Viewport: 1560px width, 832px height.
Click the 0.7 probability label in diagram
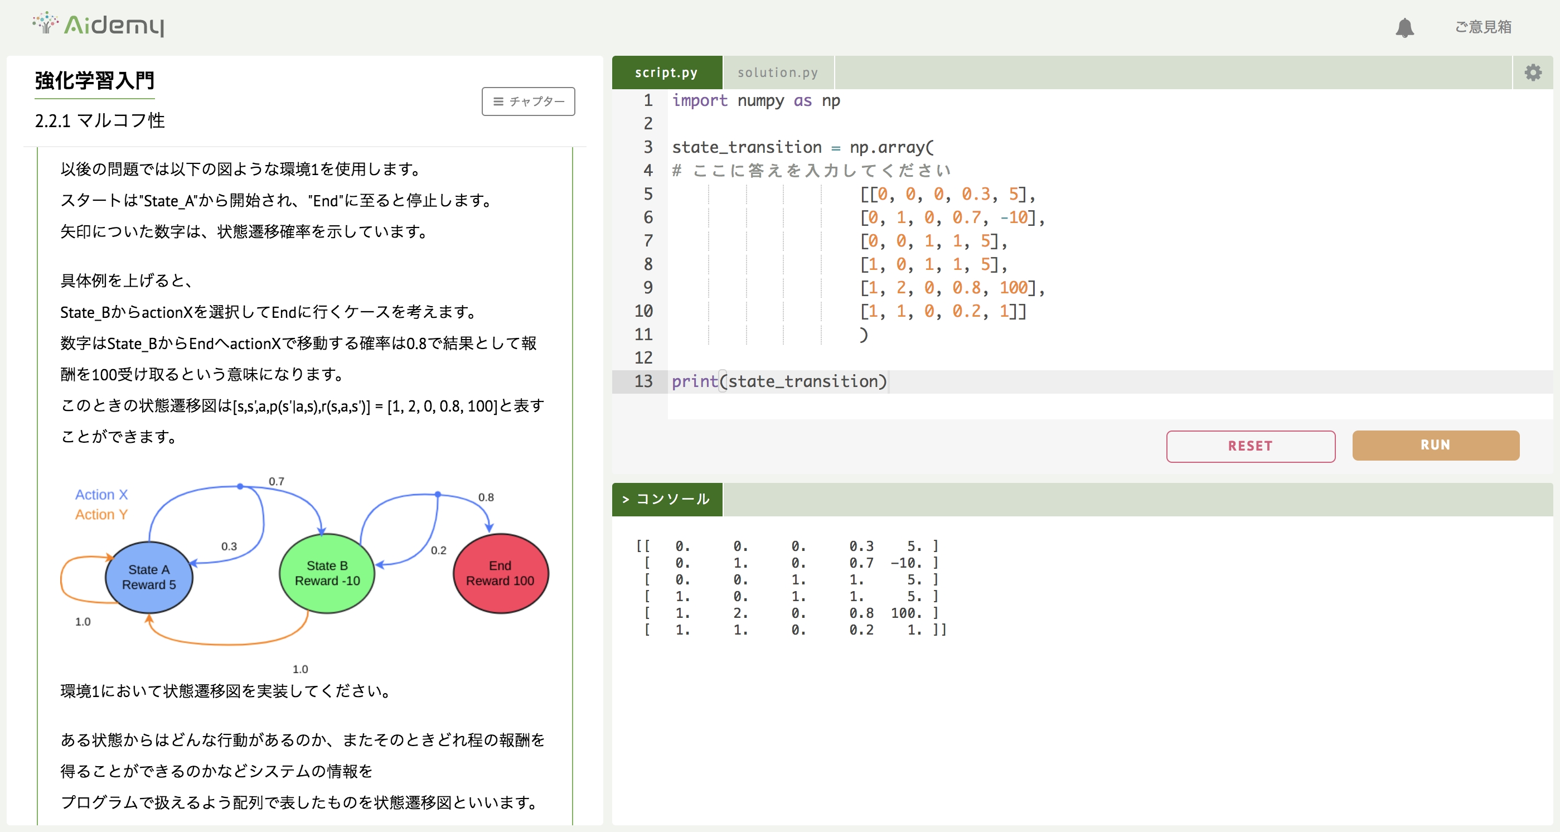pyautogui.click(x=276, y=481)
